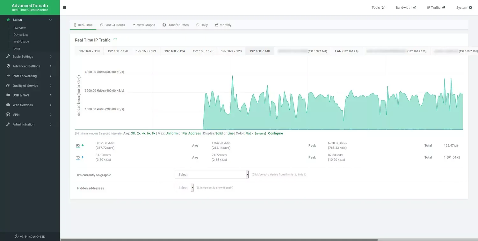Open the Tools menu with wrench icon
The image size is (478, 241).
pyautogui.click(x=378, y=8)
